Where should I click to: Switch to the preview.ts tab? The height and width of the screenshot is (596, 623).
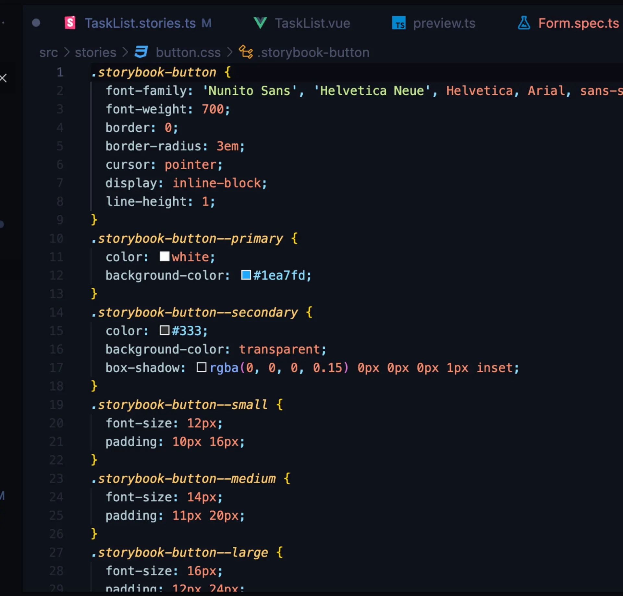point(444,23)
